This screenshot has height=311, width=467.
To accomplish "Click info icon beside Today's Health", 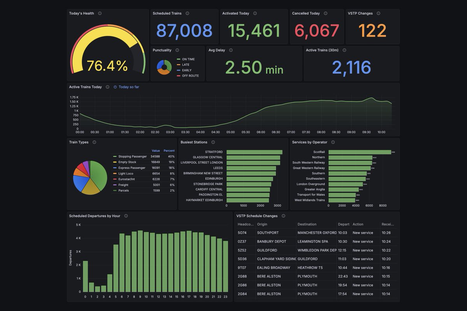I will pyautogui.click(x=100, y=13).
